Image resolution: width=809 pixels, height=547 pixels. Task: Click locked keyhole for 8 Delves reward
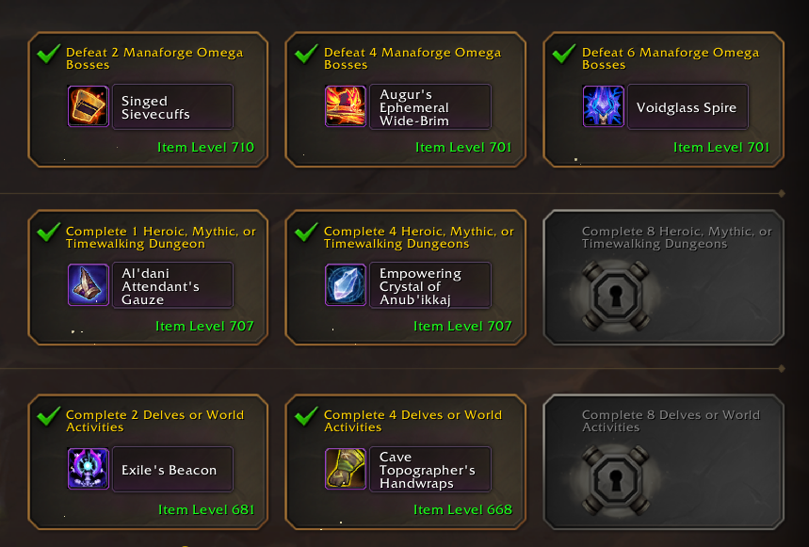point(616,480)
